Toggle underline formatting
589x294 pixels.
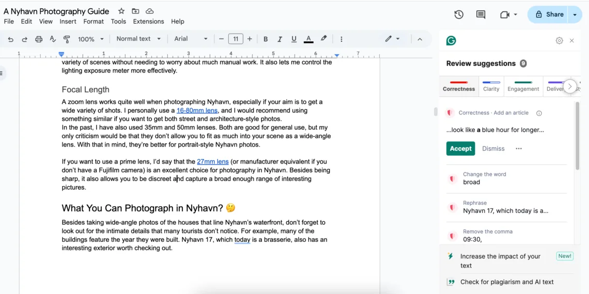pyautogui.click(x=294, y=39)
